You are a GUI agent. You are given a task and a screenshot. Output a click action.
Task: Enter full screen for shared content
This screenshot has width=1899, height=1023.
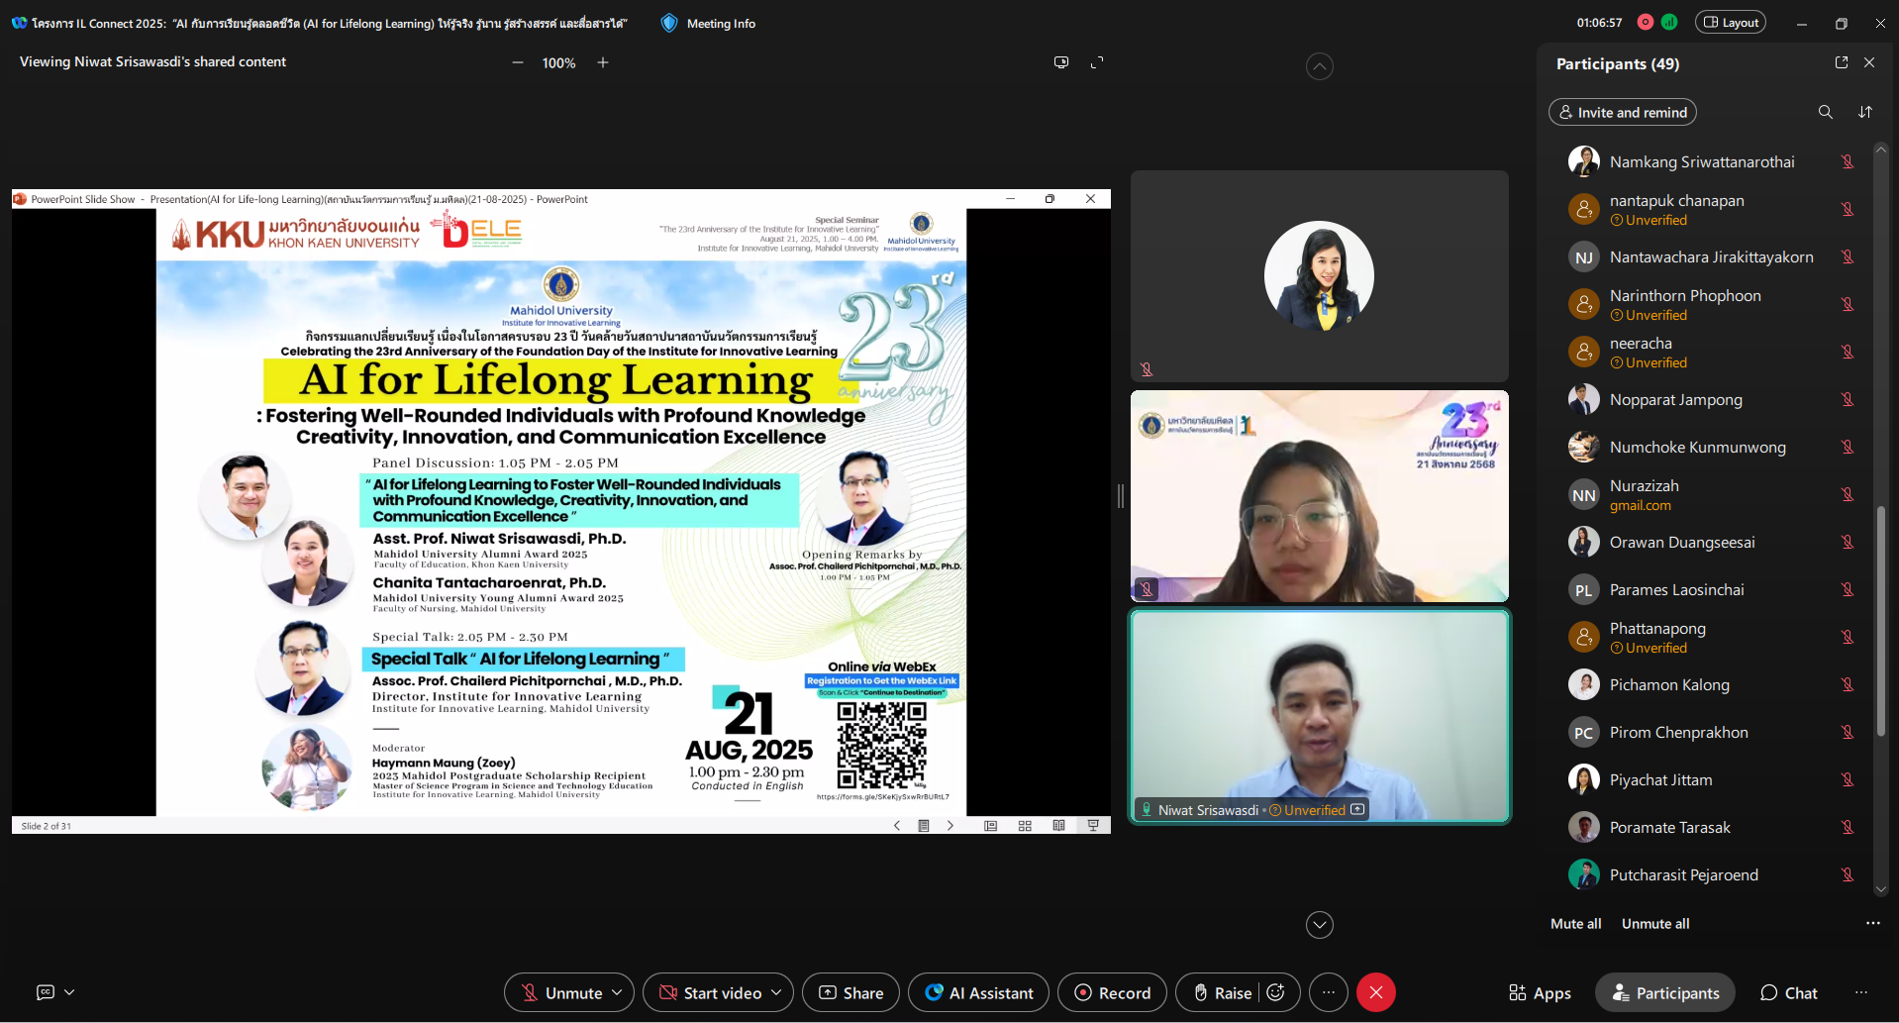point(1097,62)
